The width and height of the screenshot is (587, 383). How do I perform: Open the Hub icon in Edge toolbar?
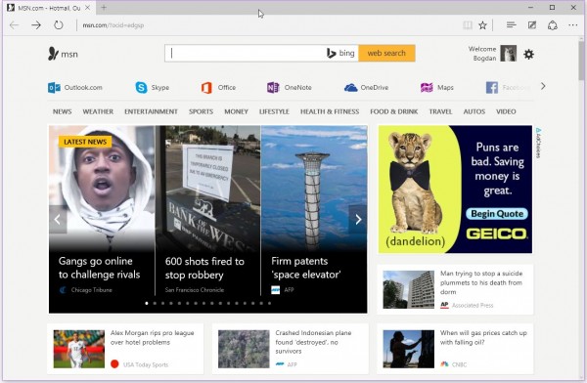[511, 25]
